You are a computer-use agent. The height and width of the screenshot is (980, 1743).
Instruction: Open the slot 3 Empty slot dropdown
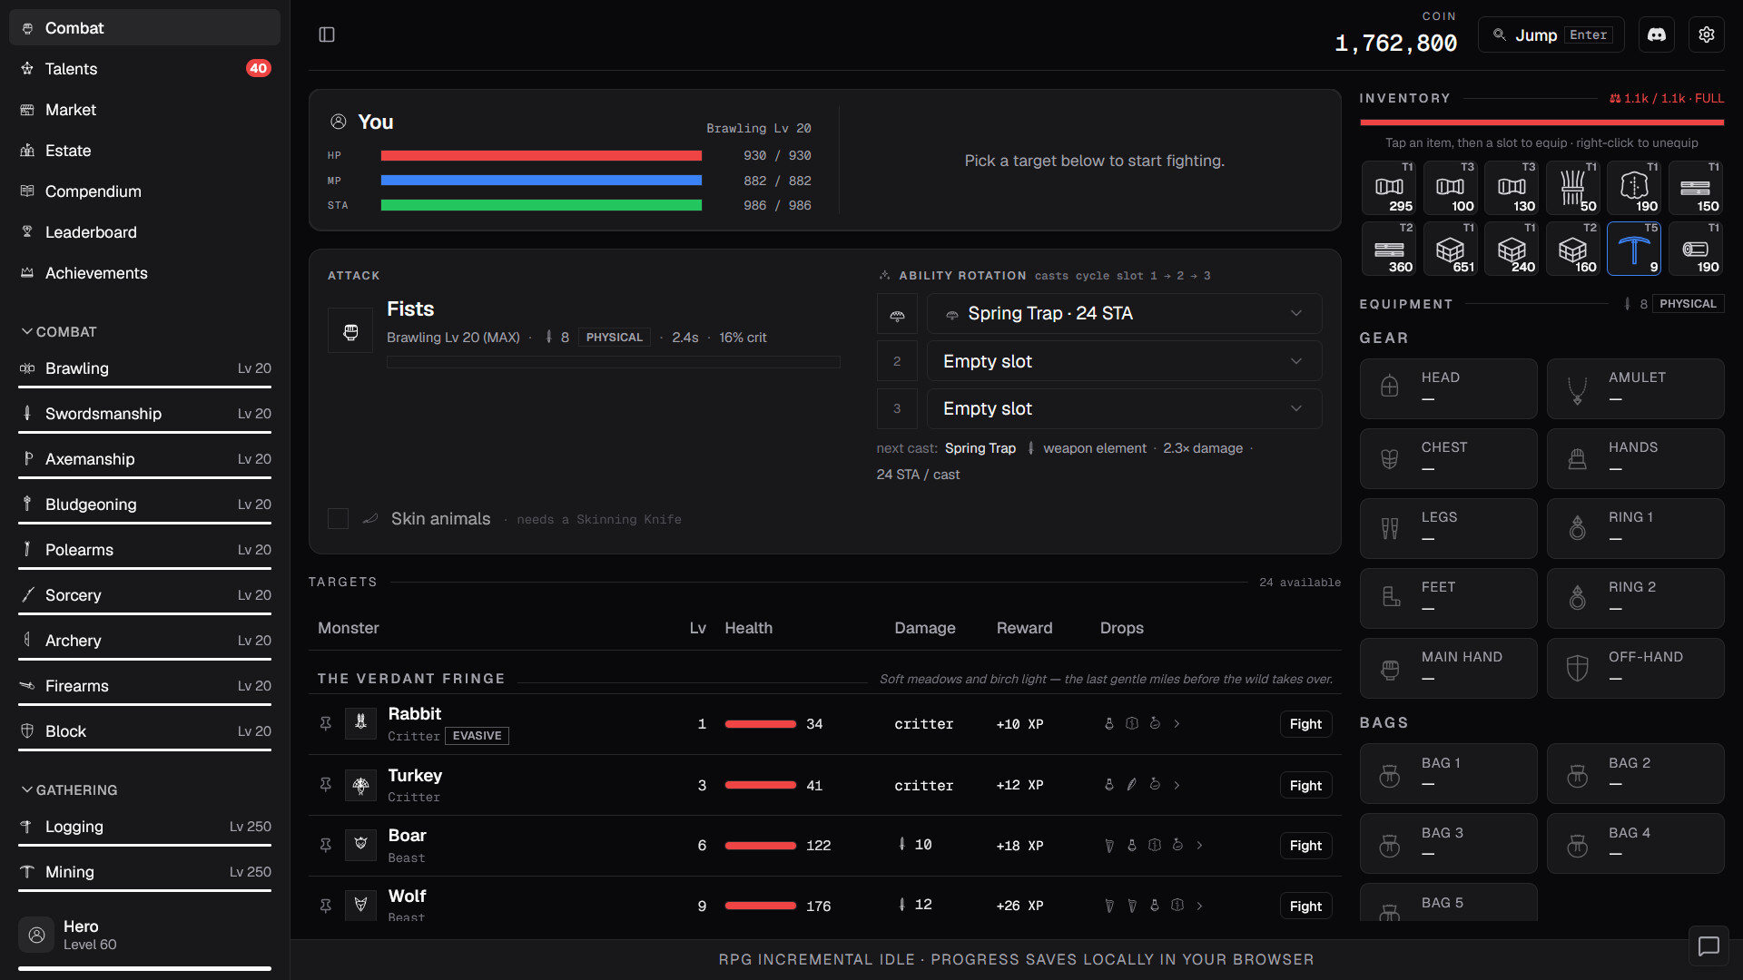(x=1124, y=409)
